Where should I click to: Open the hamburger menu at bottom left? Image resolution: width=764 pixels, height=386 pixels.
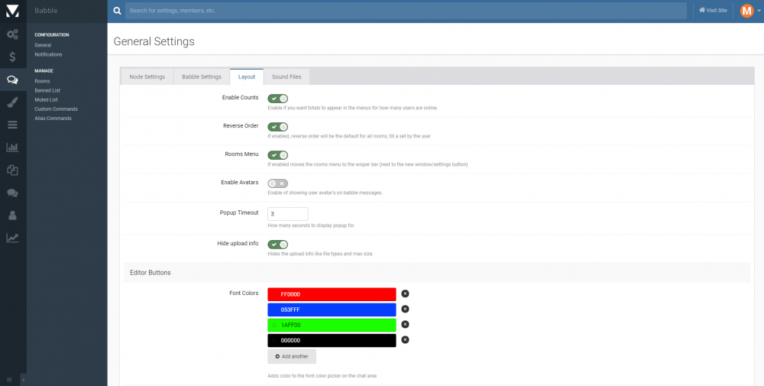pos(9,379)
